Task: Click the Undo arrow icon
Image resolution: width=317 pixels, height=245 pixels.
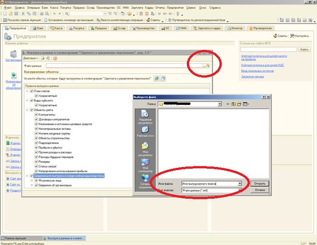Action: click(54, 14)
